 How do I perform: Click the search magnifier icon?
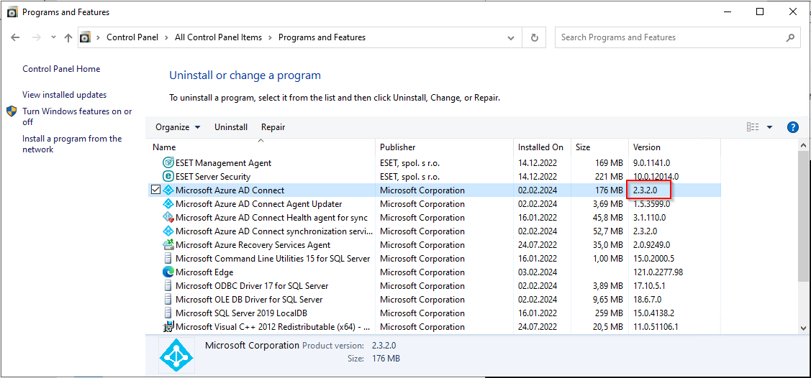pos(790,37)
